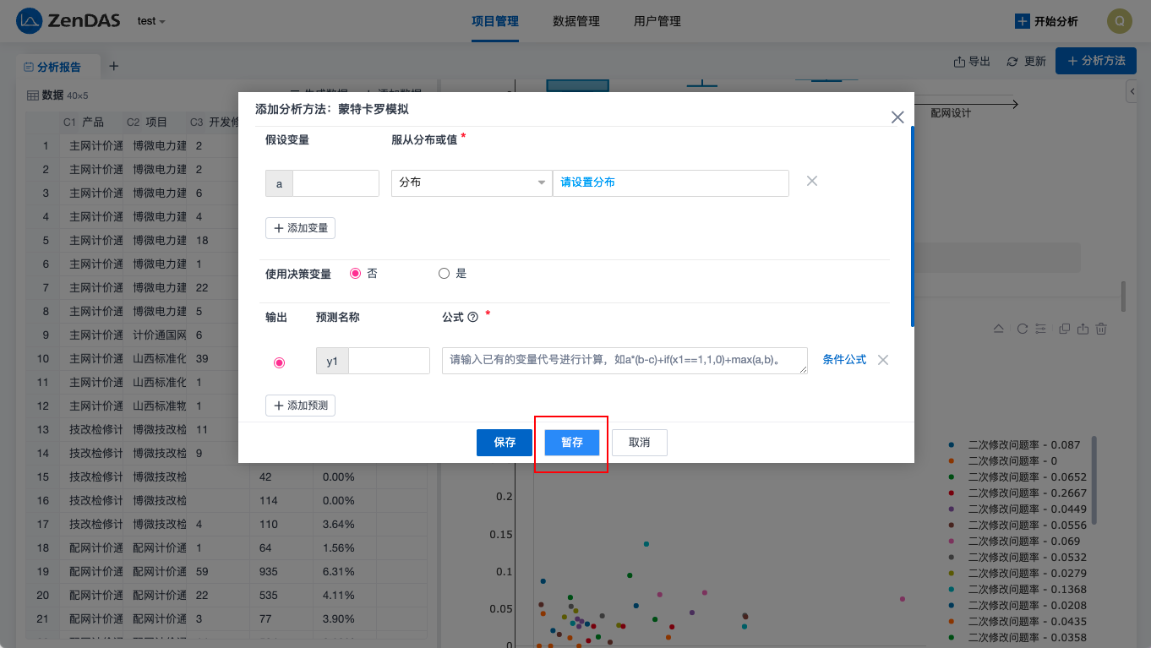
Task: Click the chart refresh icon
Action: 1022,329
